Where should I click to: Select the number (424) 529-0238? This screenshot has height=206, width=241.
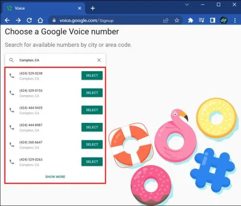click(92, 75)
